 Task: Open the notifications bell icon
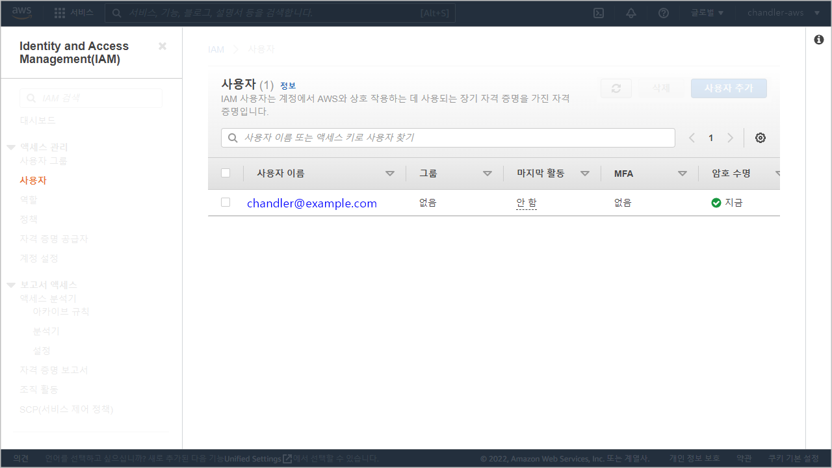click(x=631, y=13)
